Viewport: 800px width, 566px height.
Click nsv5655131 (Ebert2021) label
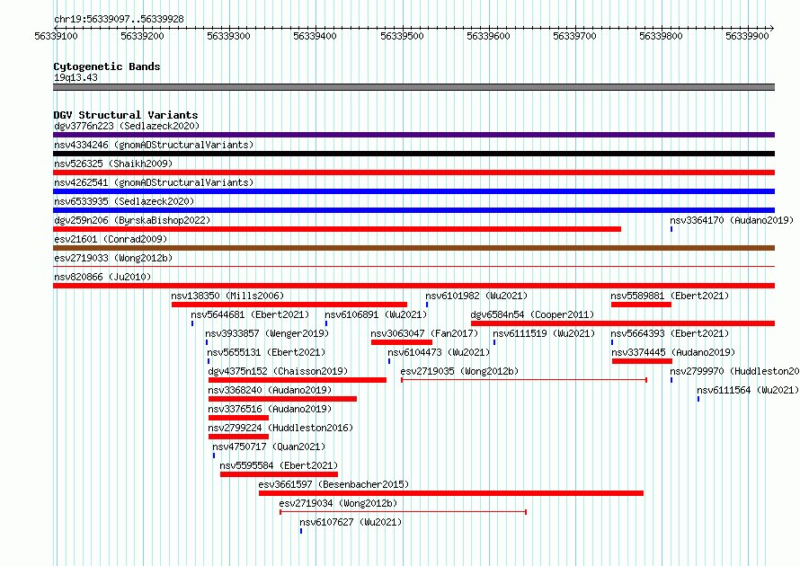pos(266,352)
